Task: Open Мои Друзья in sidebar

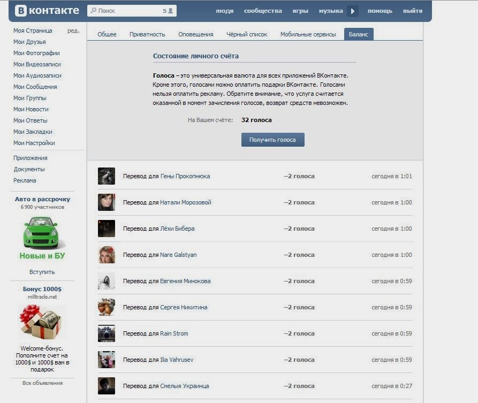Action: pos(29,42)
